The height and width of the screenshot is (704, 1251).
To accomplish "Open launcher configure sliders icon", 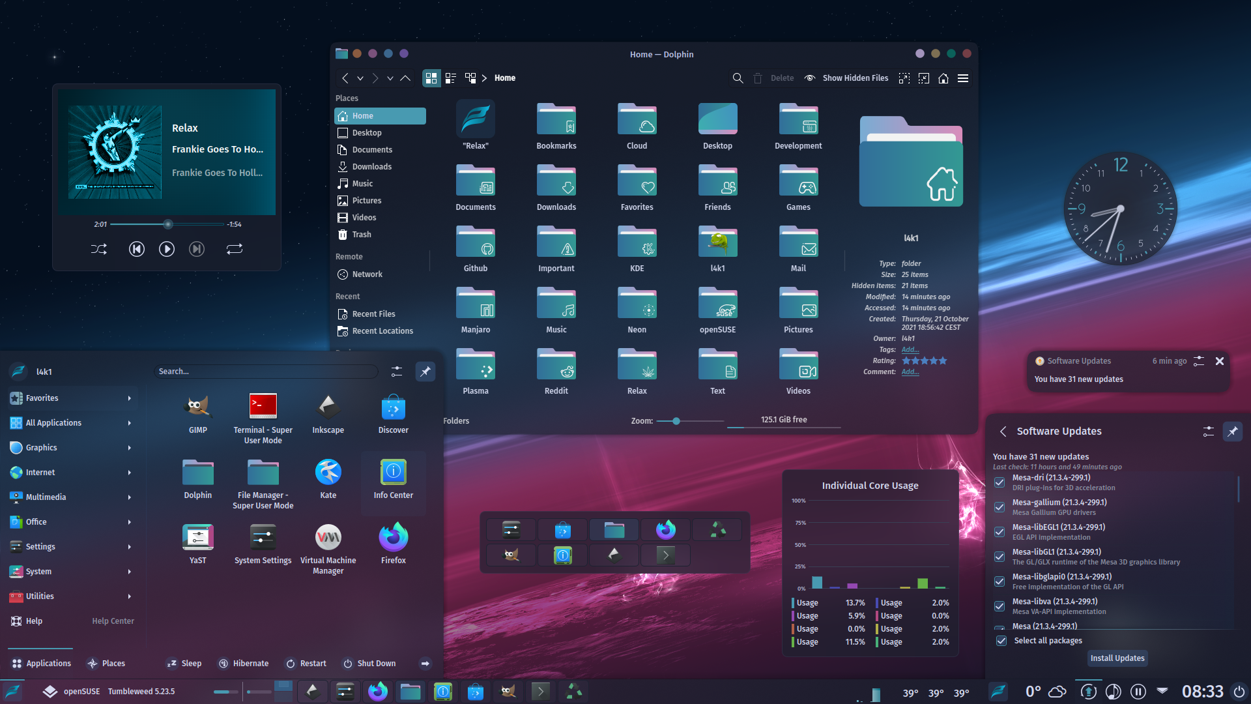I will pos(397,372).
